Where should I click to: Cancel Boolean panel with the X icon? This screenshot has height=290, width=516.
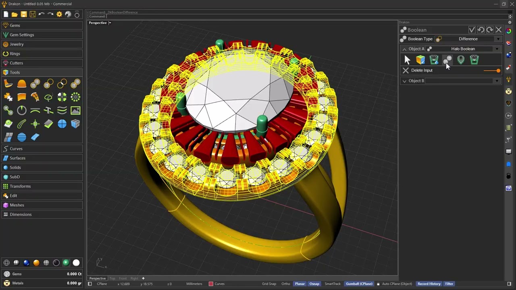point(499,30)
